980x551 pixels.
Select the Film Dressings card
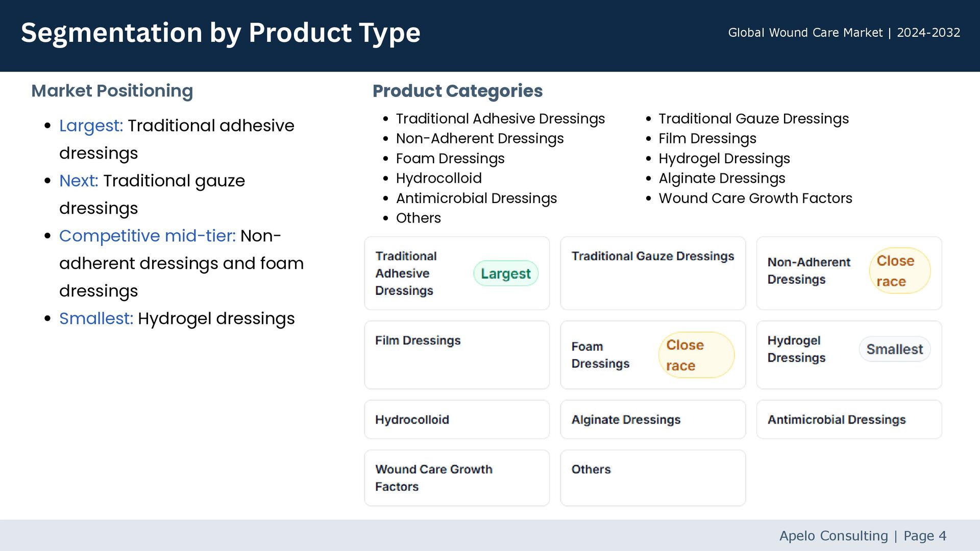pos(456,355)
